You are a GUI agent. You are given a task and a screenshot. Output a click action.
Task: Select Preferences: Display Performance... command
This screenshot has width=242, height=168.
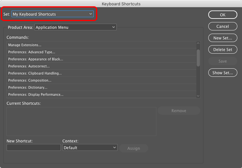[x=101, y=94]
